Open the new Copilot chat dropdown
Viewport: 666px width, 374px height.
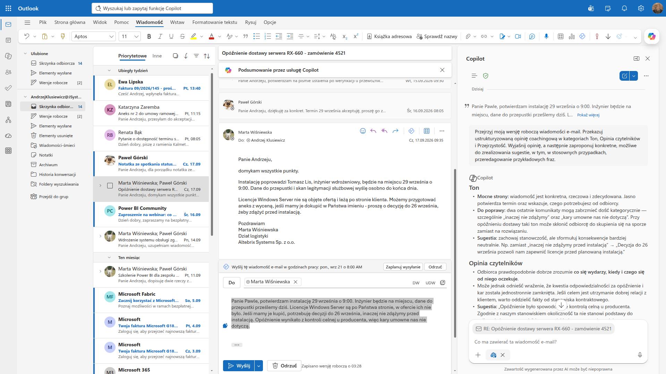click(x=634, y=76)
